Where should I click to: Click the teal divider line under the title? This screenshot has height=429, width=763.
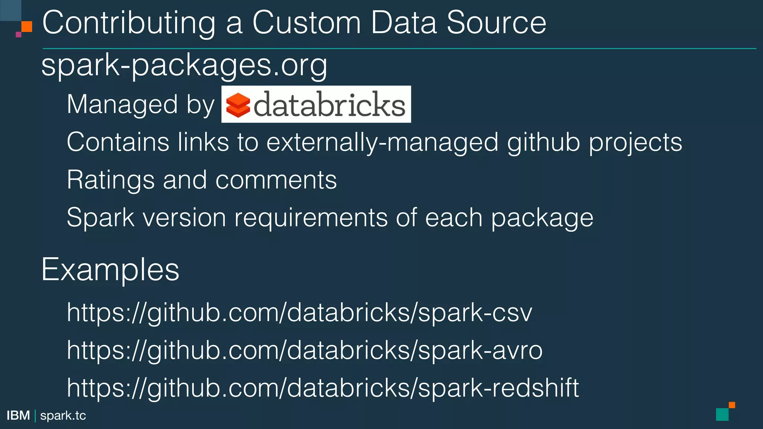pos(399,48)
